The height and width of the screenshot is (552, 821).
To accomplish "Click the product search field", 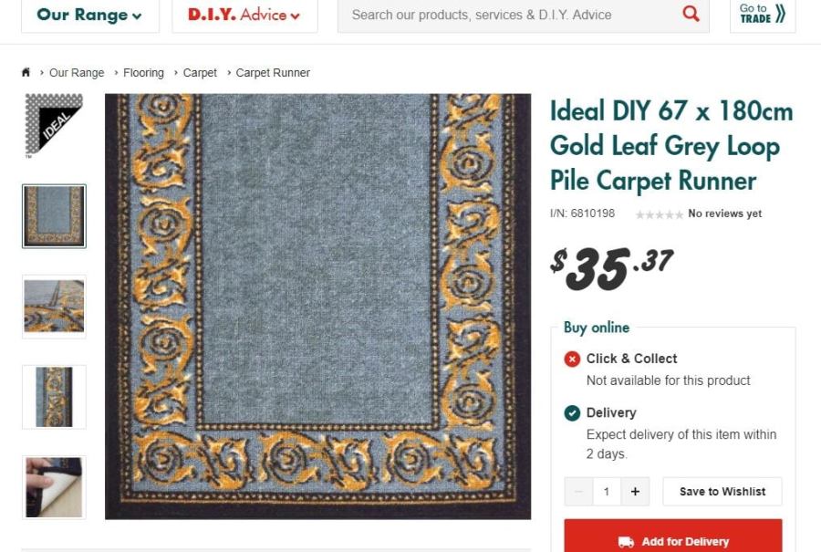I will click(x=506, y=15).
